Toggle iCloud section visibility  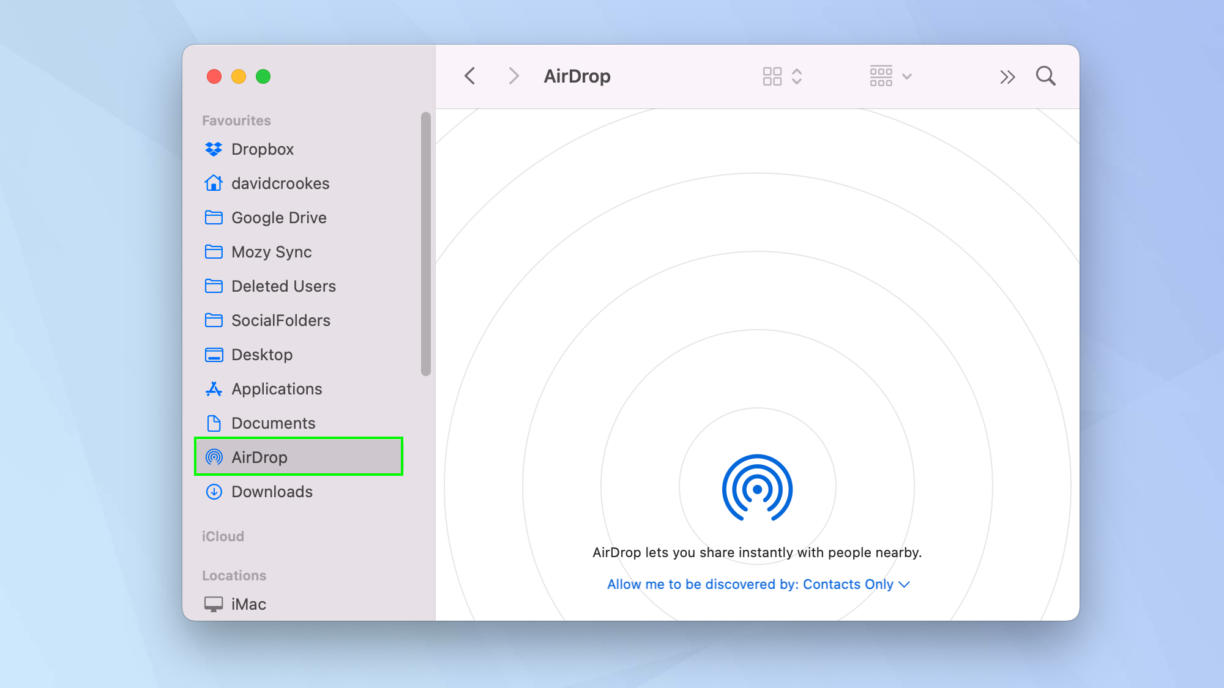[x=222, y=536]
